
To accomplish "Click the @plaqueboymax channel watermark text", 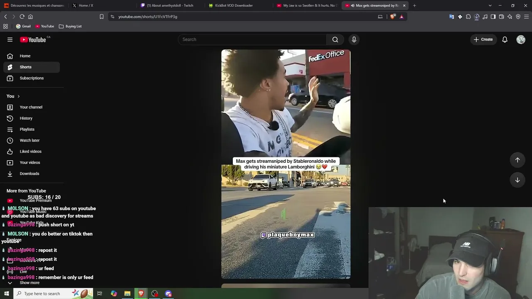I will 288,235.
